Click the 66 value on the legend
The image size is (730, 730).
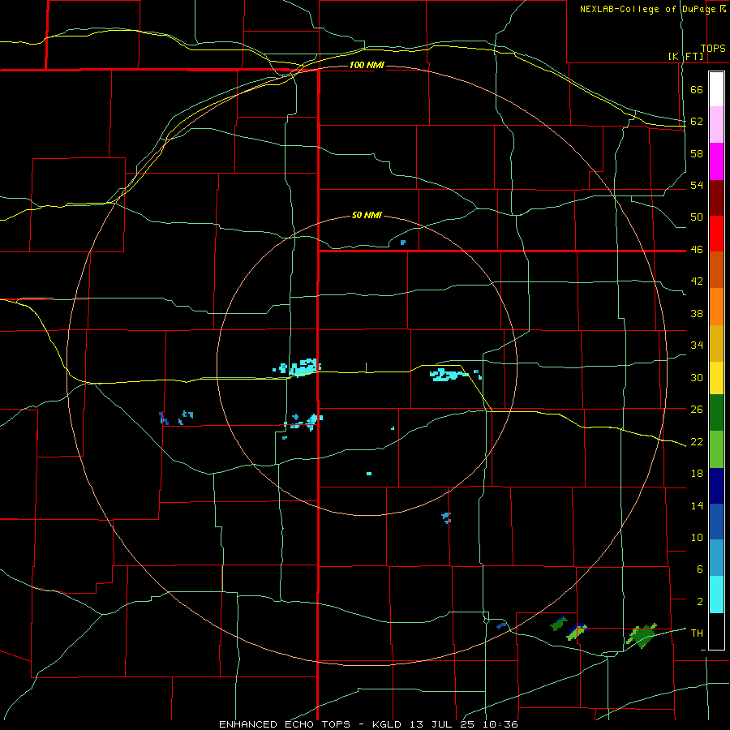(x=697, y=90)
